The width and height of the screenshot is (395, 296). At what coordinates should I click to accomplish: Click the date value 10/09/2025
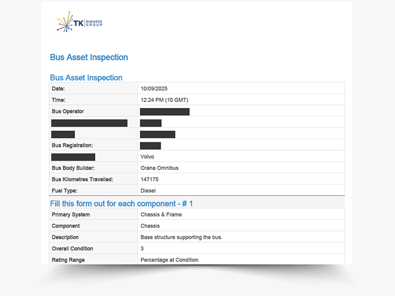154,89
